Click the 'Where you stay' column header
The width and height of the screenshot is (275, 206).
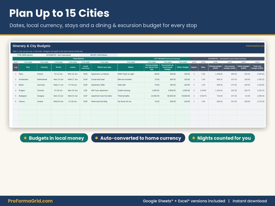pyautogui.click(x=104, y=67)
